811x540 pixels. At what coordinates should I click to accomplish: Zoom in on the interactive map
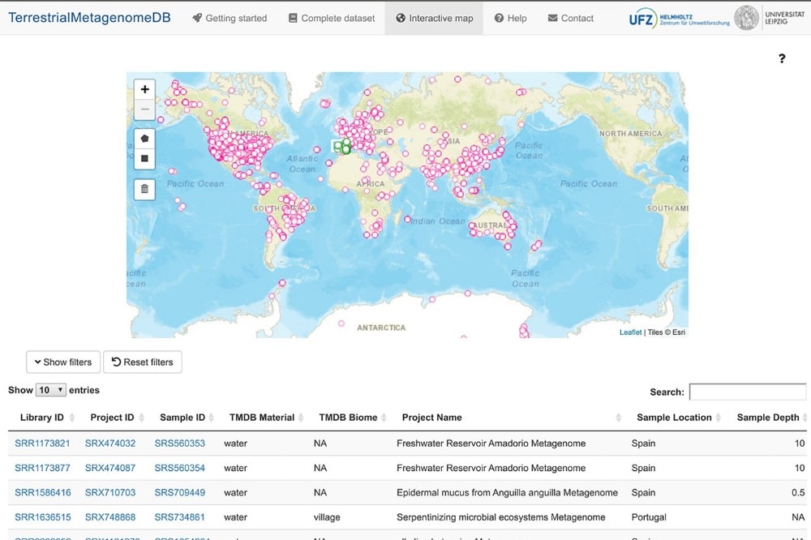144,89
